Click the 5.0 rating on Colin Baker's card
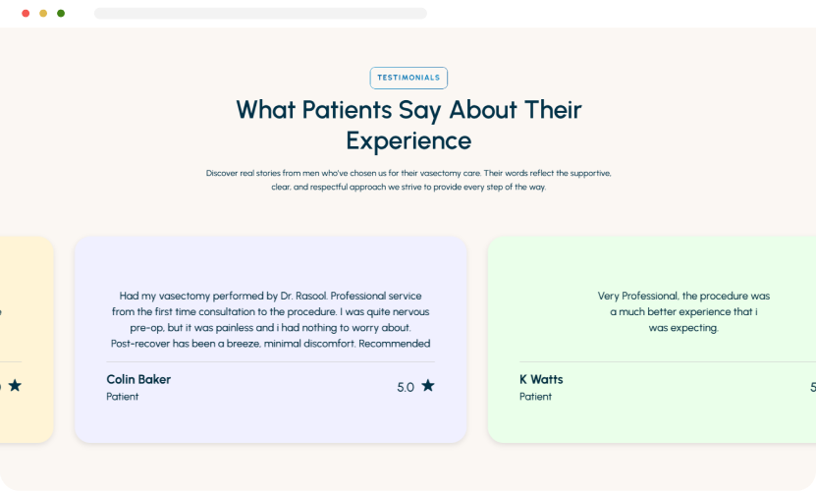Image resolution: width=816 pixels, height=491 pixels. pyautogui.click(x=406, y=387)
